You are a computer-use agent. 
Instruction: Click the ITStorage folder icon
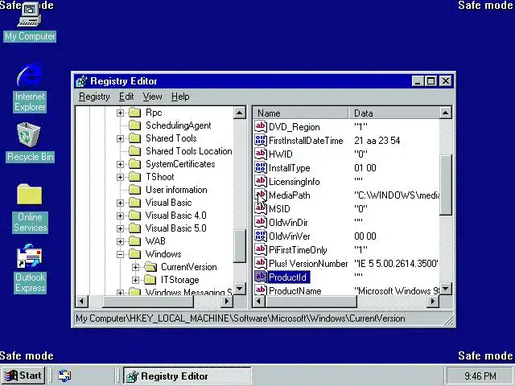(150, 280)
